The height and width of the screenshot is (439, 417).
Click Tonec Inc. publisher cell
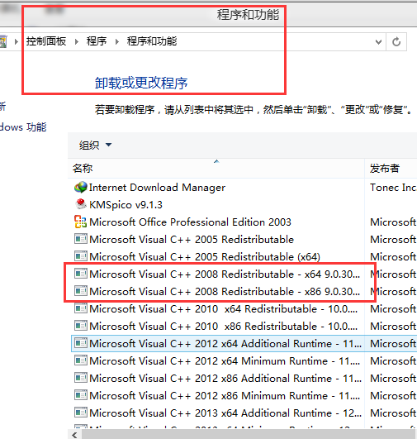pos(393,188)
